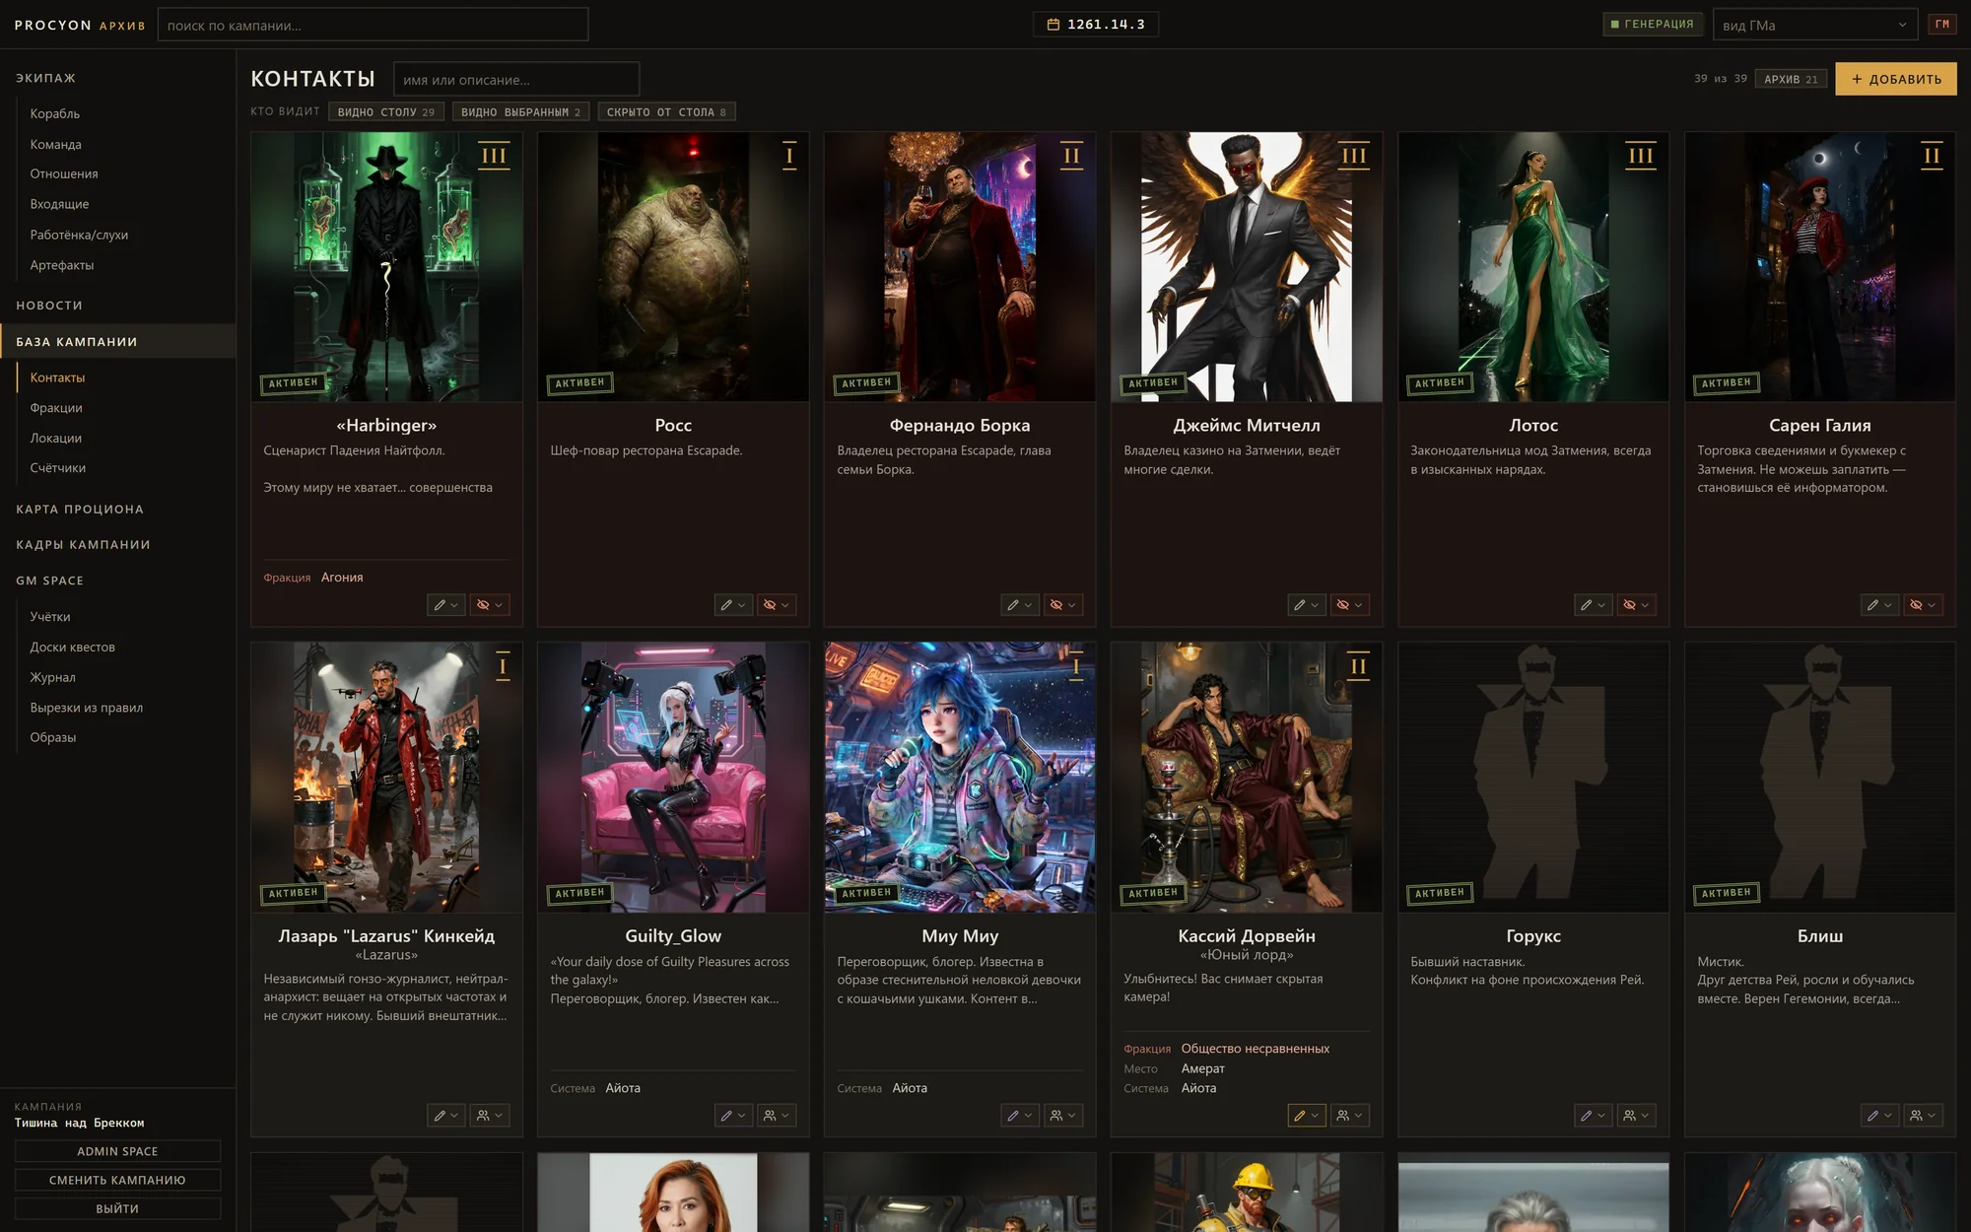This screenshot has width=1971, height=1232.
Task: Toggle hidden-eye visibility on Джеймс Митчелл card
Action: point(1350,605)
